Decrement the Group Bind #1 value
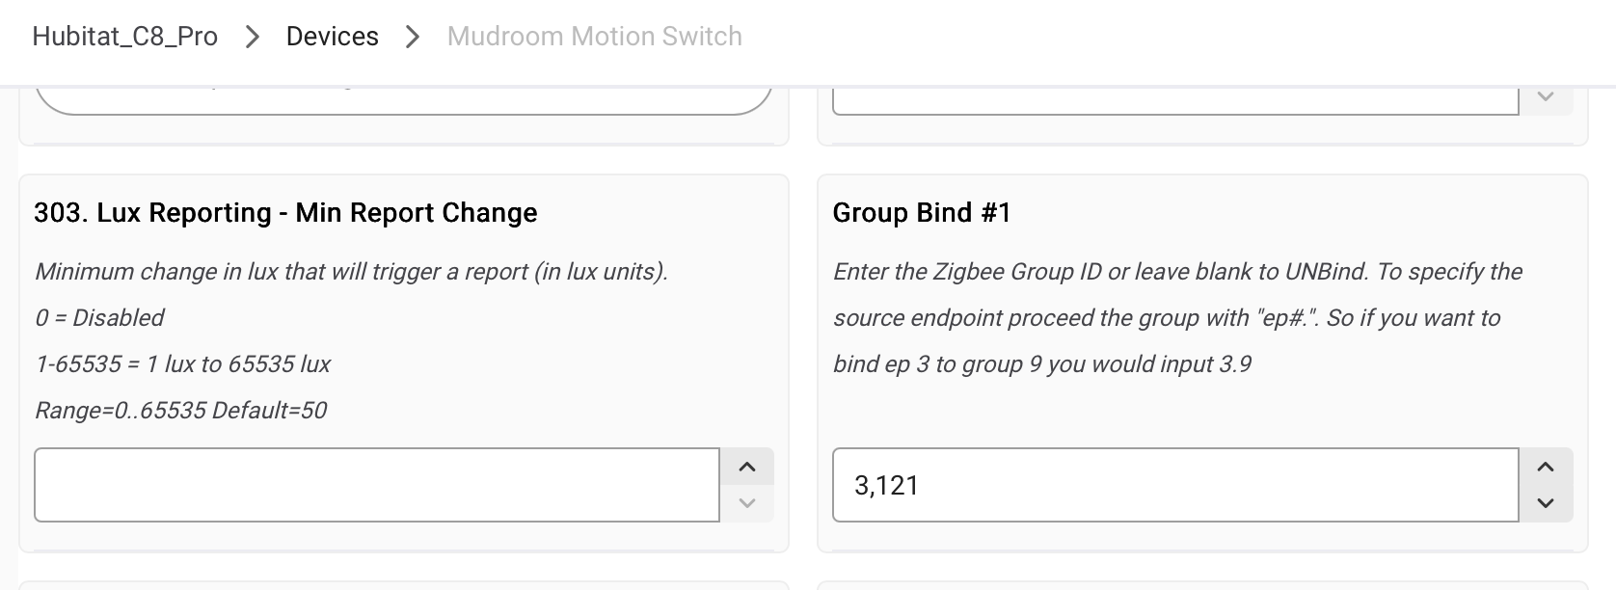Viewport: 1616px width, 590px height. pos(1546,502)
